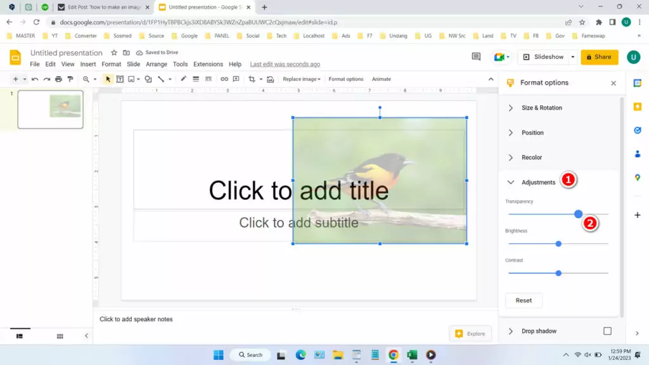Click the Contrast slider handle
Image resolution: width=649 pixels, height=365 pixels.
click(558, 273)
